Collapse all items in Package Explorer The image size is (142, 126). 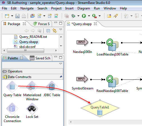pos(48,31)
